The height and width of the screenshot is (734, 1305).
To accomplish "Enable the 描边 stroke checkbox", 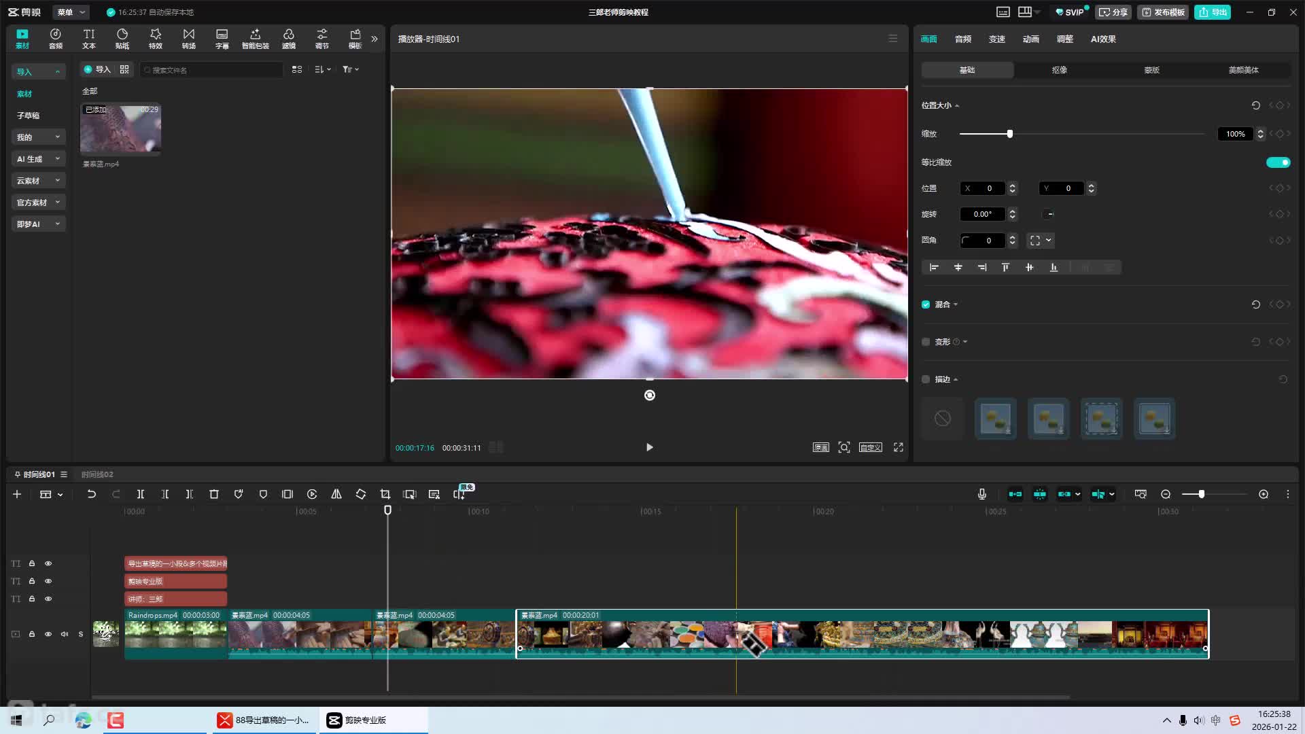I will pos(926,379).
